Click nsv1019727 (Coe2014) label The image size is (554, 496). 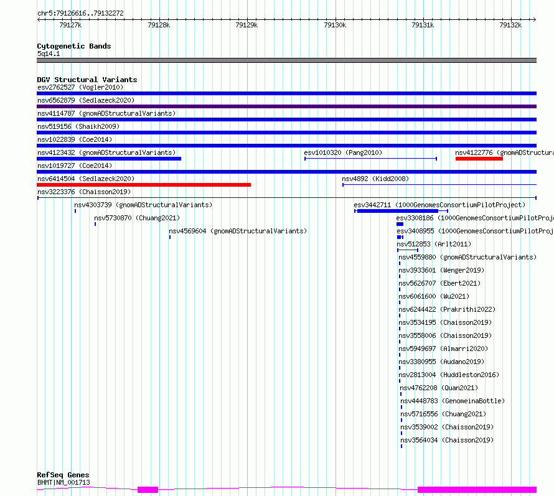pos(75,166)
